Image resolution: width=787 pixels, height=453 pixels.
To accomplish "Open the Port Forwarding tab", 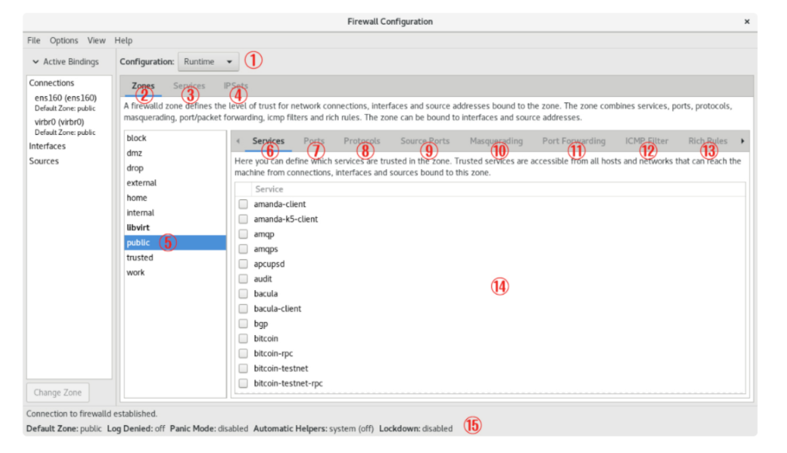I will (574, 141).
